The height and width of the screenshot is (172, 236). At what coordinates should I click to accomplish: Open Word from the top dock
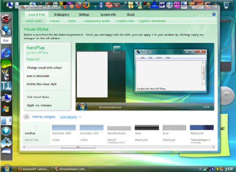coord(162,5)
